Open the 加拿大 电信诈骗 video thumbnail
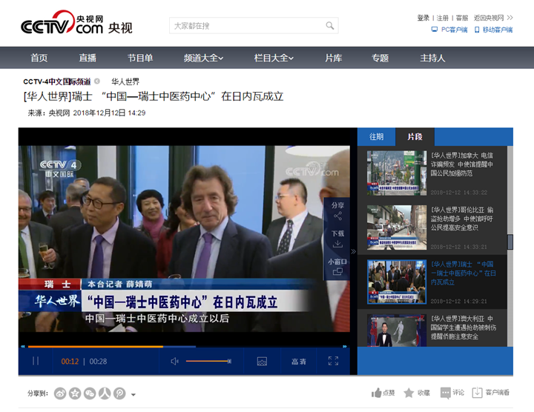Screen dimensions: 534x412 pos(397,173)
